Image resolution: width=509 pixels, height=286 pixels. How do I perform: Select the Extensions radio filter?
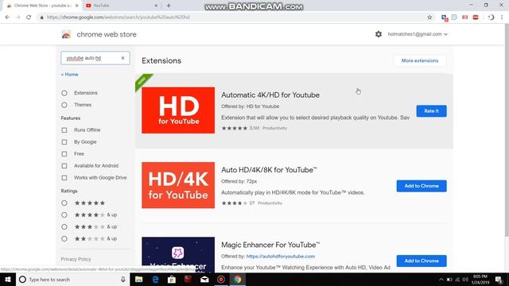64,93
